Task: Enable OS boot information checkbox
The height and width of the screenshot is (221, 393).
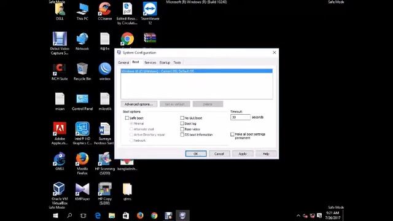Action: 182,134
